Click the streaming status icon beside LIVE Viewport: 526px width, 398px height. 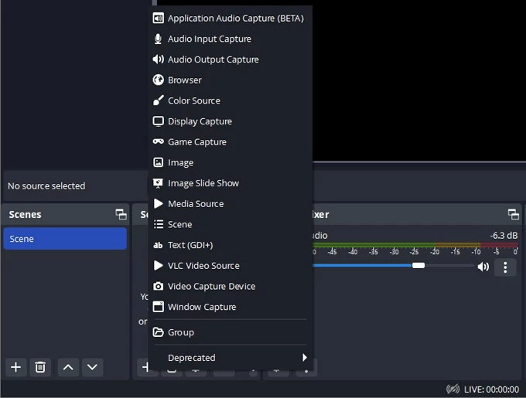pos(453,389)
